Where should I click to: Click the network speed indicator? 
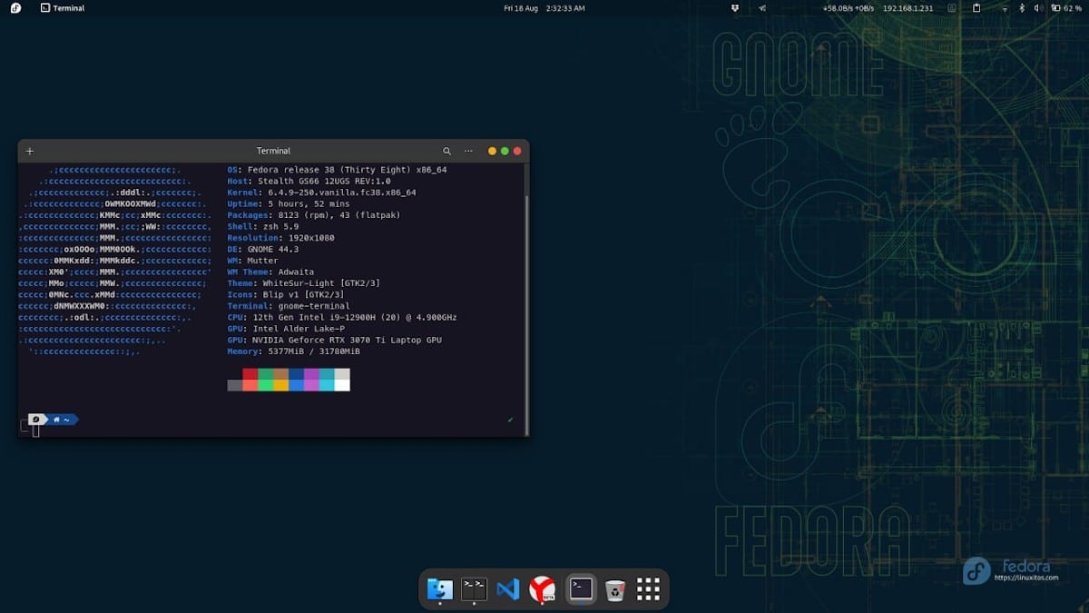pyautogui.click(x=848, y=8)
